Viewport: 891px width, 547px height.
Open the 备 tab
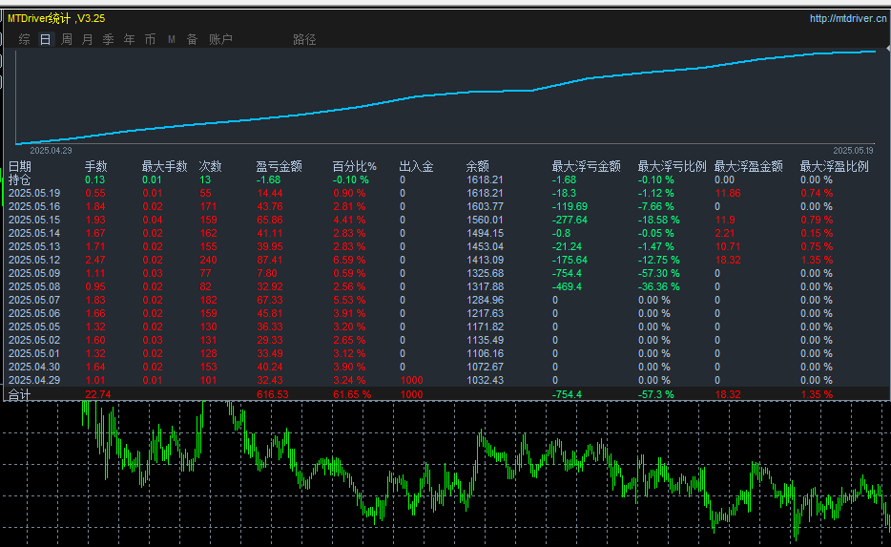[x=192, y=39]
